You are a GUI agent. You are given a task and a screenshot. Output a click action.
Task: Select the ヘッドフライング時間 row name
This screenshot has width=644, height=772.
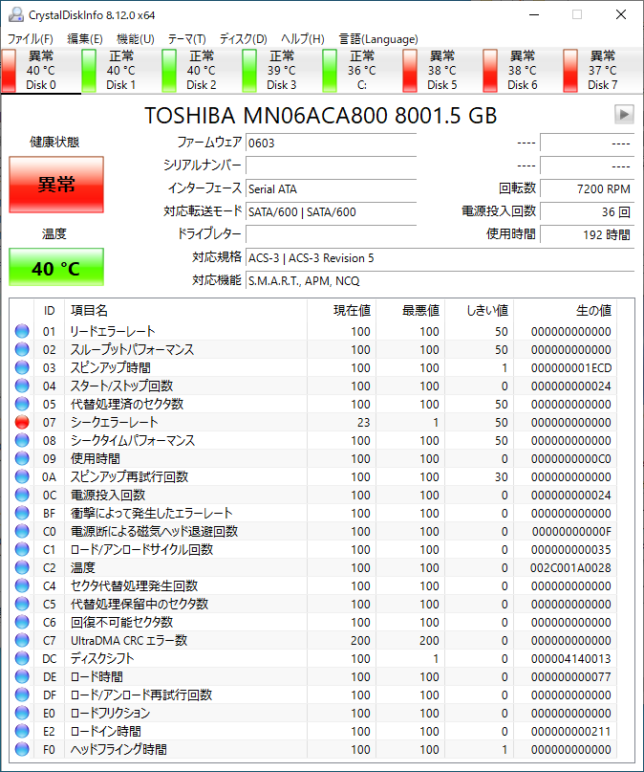[118, 749]
